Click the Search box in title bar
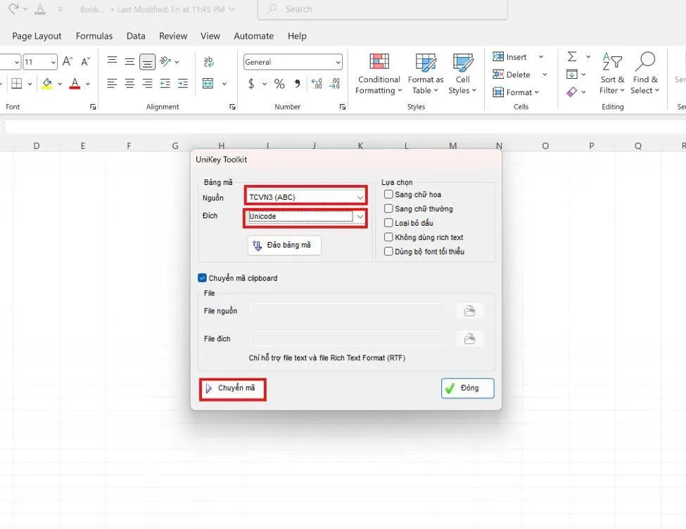686x529 pixels. pos(383,9)
